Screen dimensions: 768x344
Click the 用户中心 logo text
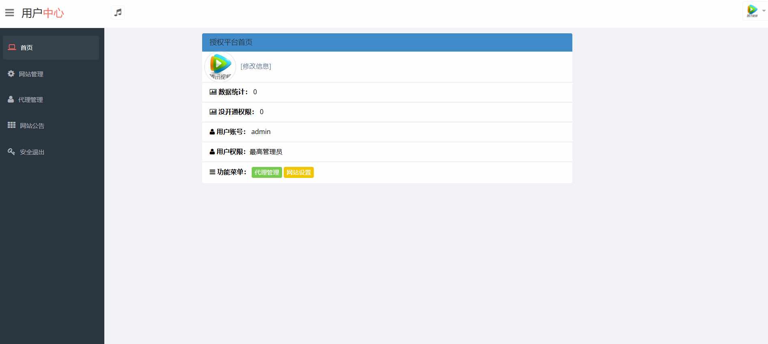[x=43, y=13]
